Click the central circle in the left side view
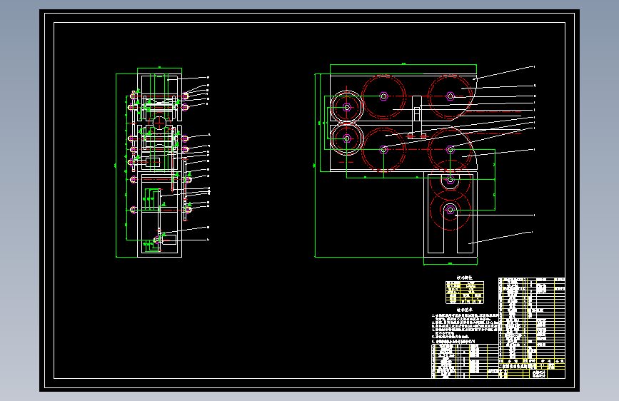 (x=159, y=123)
